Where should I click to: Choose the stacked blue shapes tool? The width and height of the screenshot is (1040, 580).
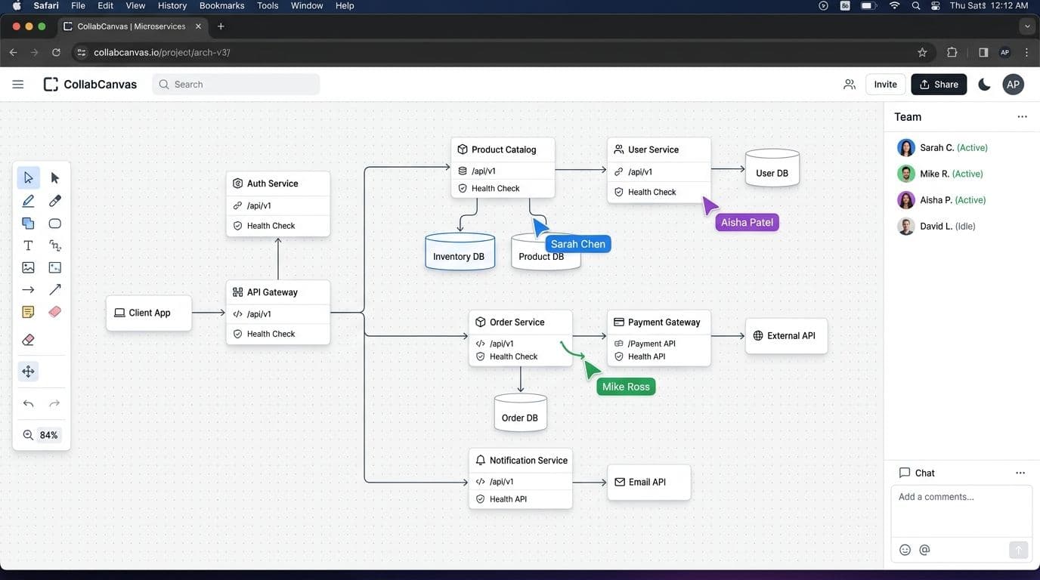point(28,224)
